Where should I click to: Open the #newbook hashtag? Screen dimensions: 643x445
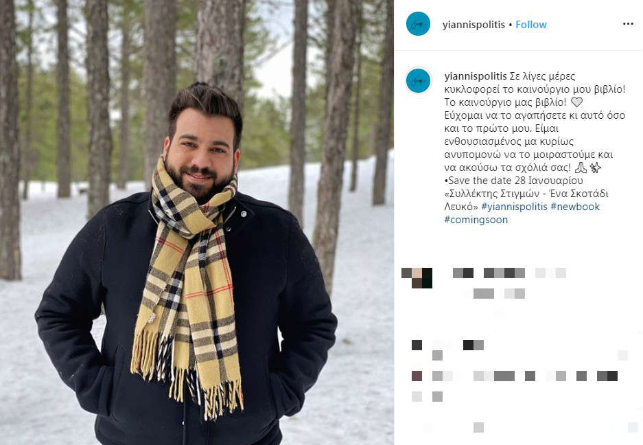(x=575, y=207)
